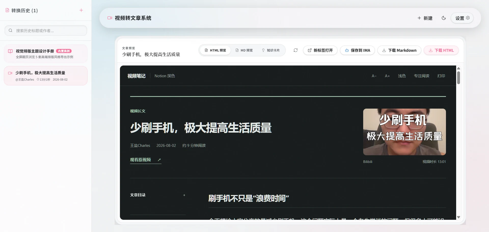Select the 视觉排版主题设计手册 history card
The width and height of the screenshot is (489, 232).
tap(46, 54)
